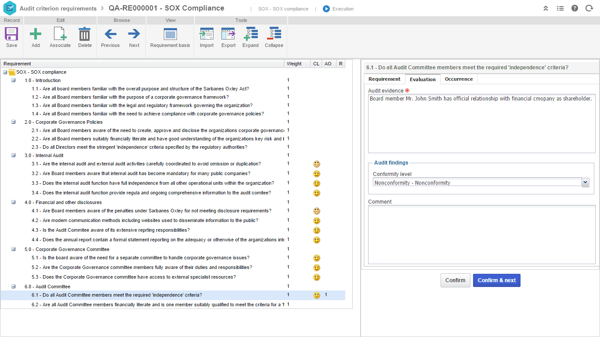Click the Export tool icon
Image resolution: width=600 pixels, height=337 pixels.
tap(228, 34)
